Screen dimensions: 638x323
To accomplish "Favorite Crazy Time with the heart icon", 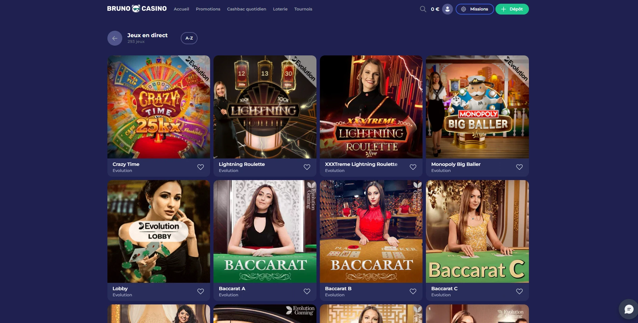I will click(201, 167).
